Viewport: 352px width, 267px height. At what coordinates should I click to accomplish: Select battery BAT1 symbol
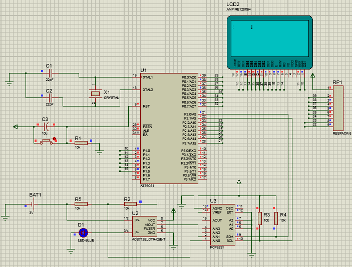(x=33, y=204)
